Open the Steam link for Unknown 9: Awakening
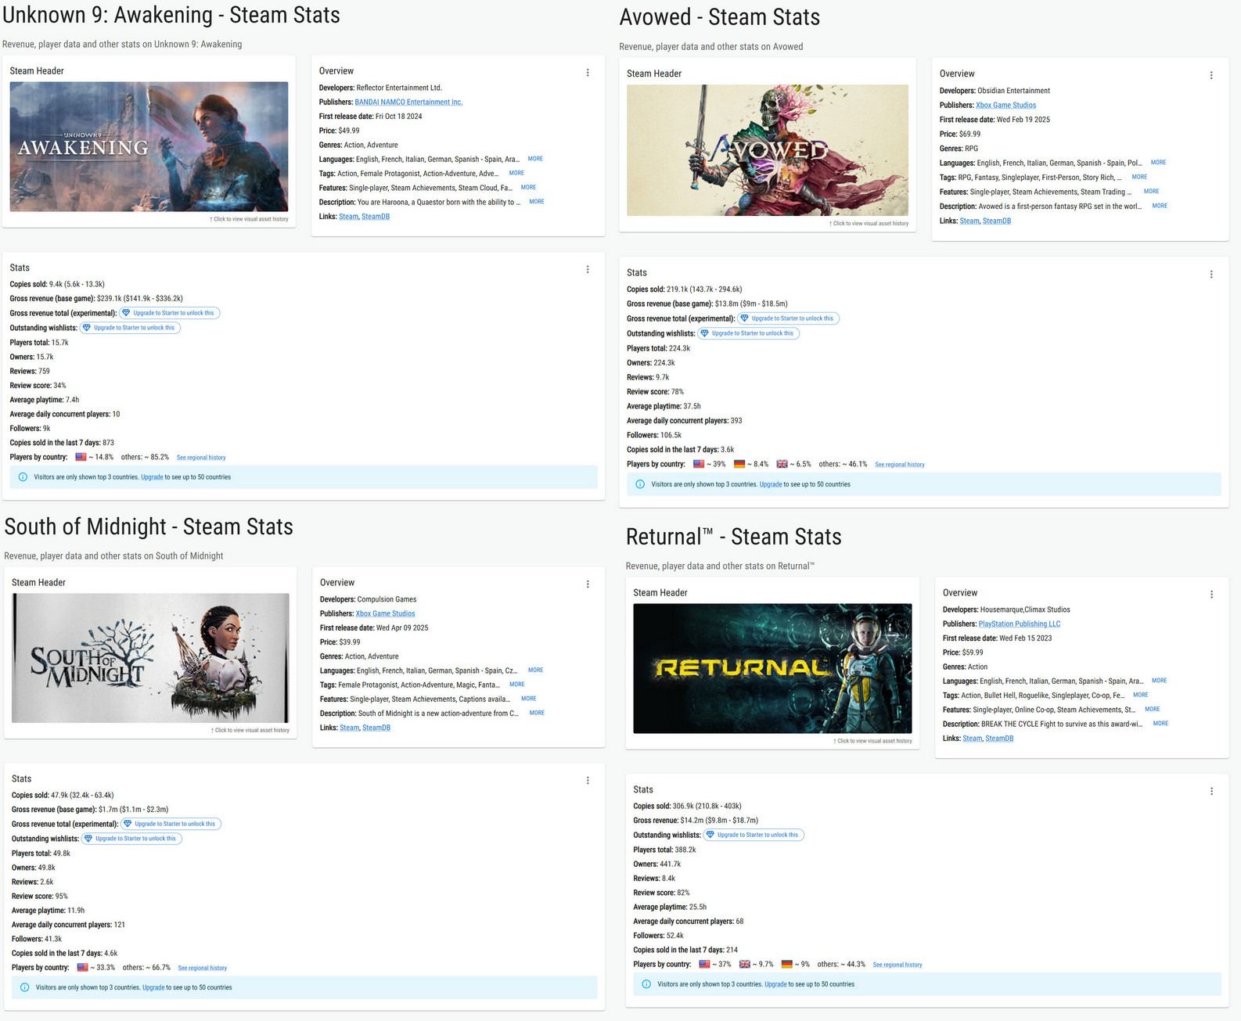This screenshot has width=1241, height=1021. [x=349, y=217]
